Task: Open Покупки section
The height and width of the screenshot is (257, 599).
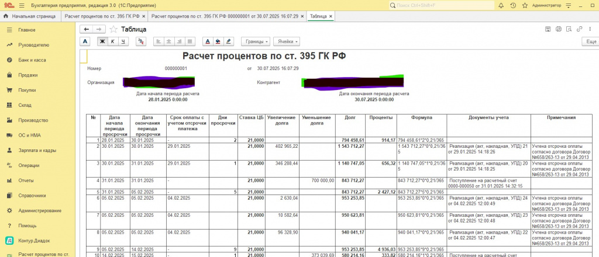Action: click(37, 91)
